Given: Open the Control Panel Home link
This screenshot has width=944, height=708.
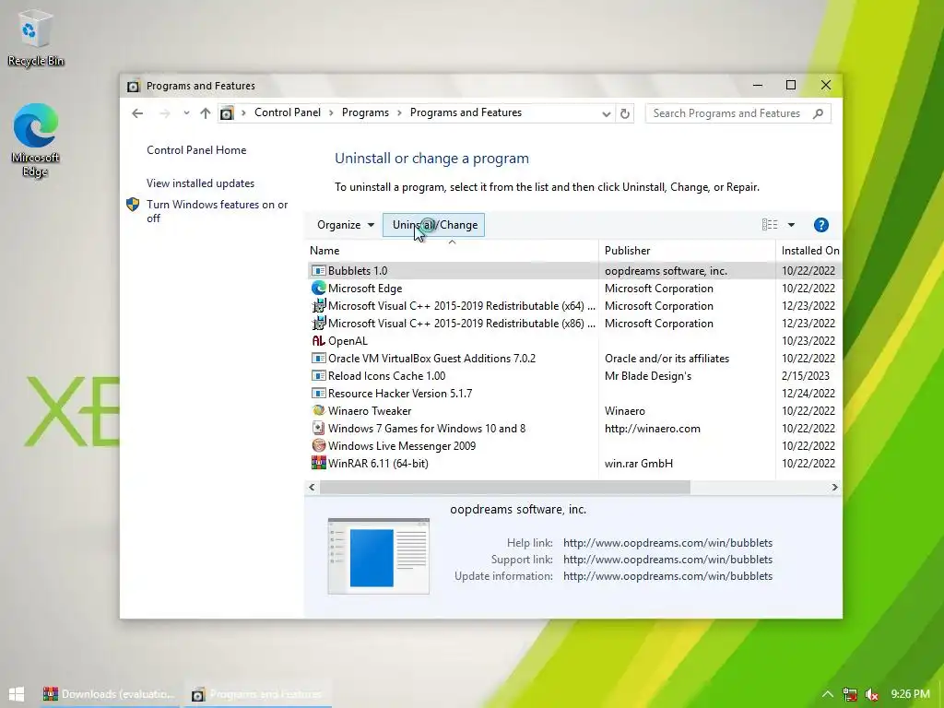Looking at the screenshot, I should point(196,150).
